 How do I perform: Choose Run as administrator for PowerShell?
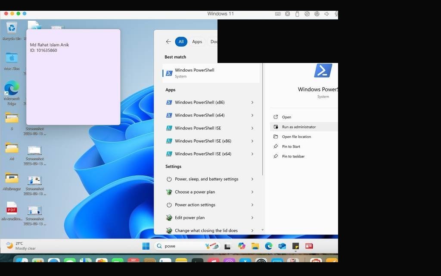[304, 127]
